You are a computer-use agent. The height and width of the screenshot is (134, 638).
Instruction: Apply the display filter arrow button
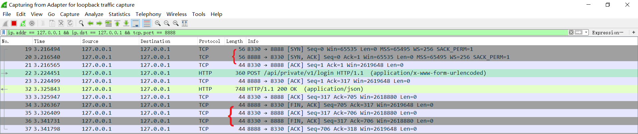coord(579,33)
